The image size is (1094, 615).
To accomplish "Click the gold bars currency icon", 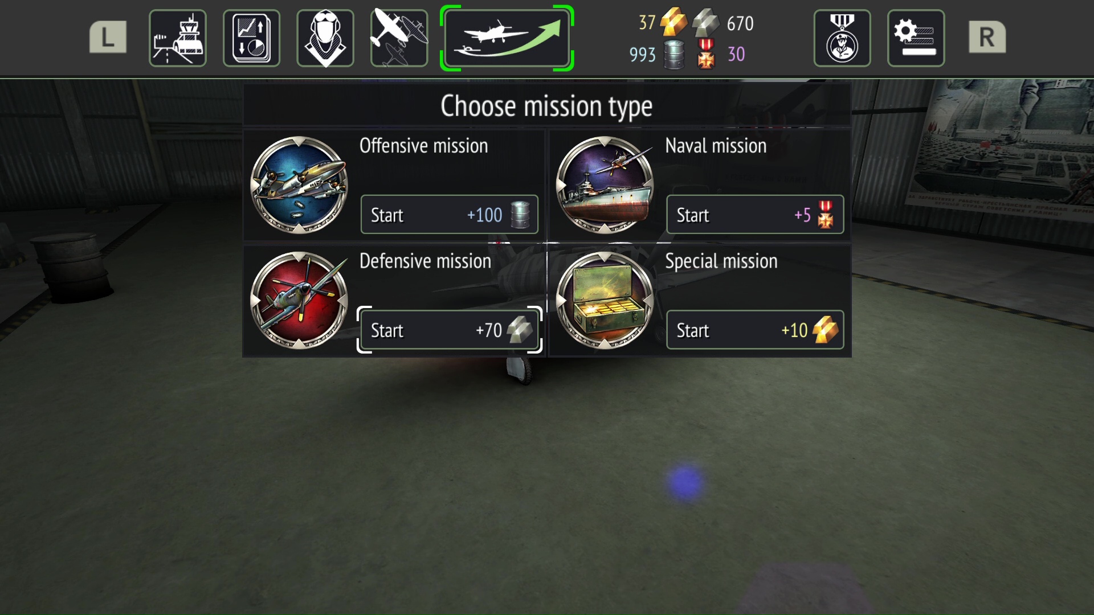I will (673, 22).
